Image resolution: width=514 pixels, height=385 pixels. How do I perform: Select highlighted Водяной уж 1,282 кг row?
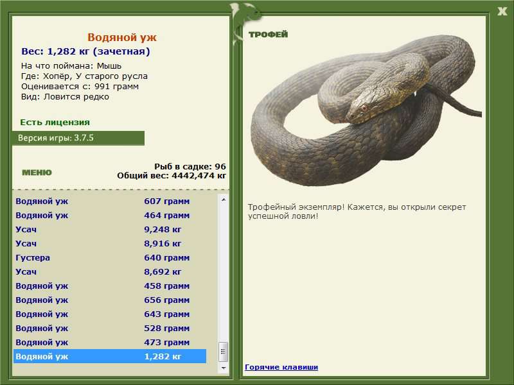(x=110, y=356)
